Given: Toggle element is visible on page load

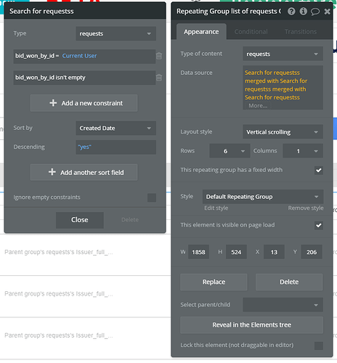Looking at the screenshot, I should pyautogui.click(x=319, y=225).
